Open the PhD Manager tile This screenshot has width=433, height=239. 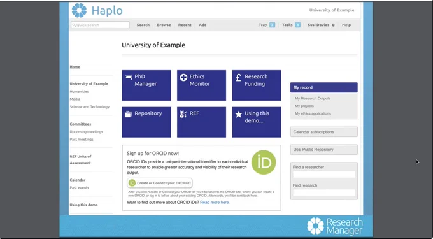tap(146, 85)
